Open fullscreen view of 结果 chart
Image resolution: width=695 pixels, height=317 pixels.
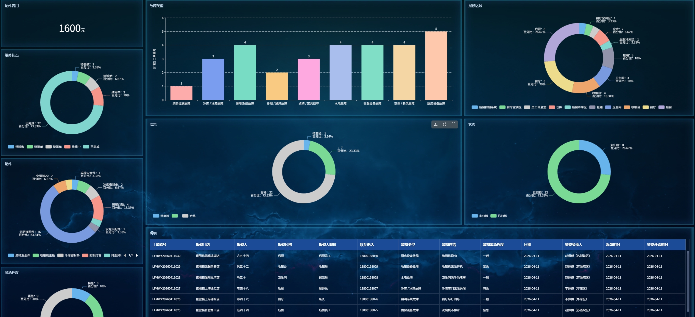453,124
